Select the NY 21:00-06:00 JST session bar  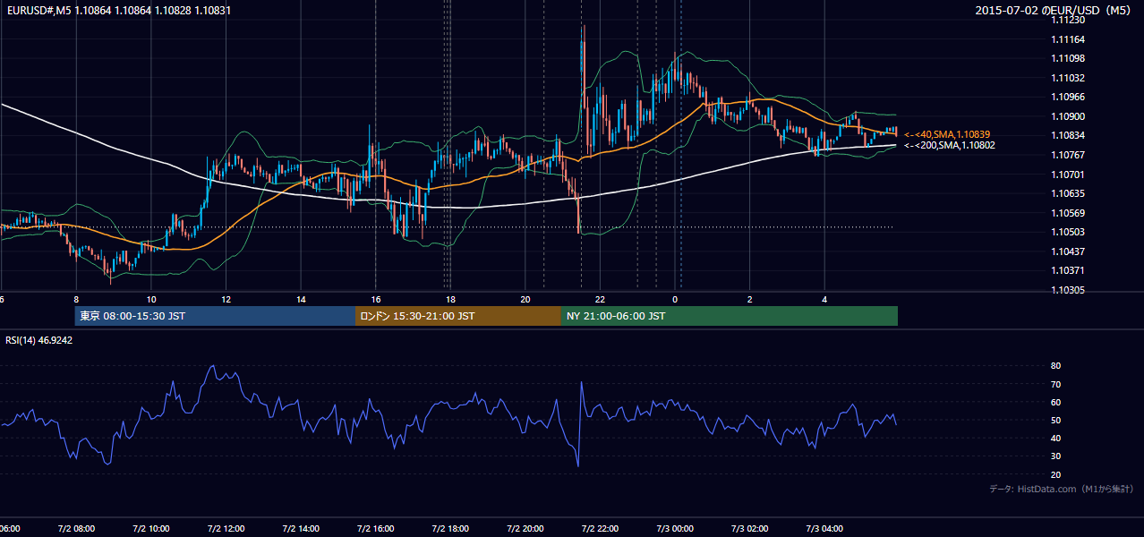coord(730,316)
